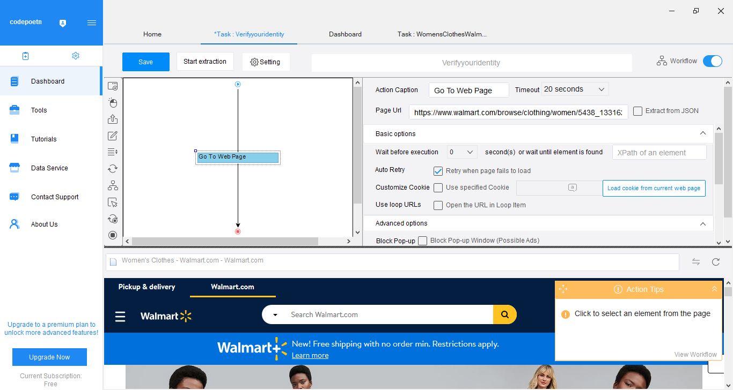Open the Timeout 20 seconds dropdown

click(575, 89)
